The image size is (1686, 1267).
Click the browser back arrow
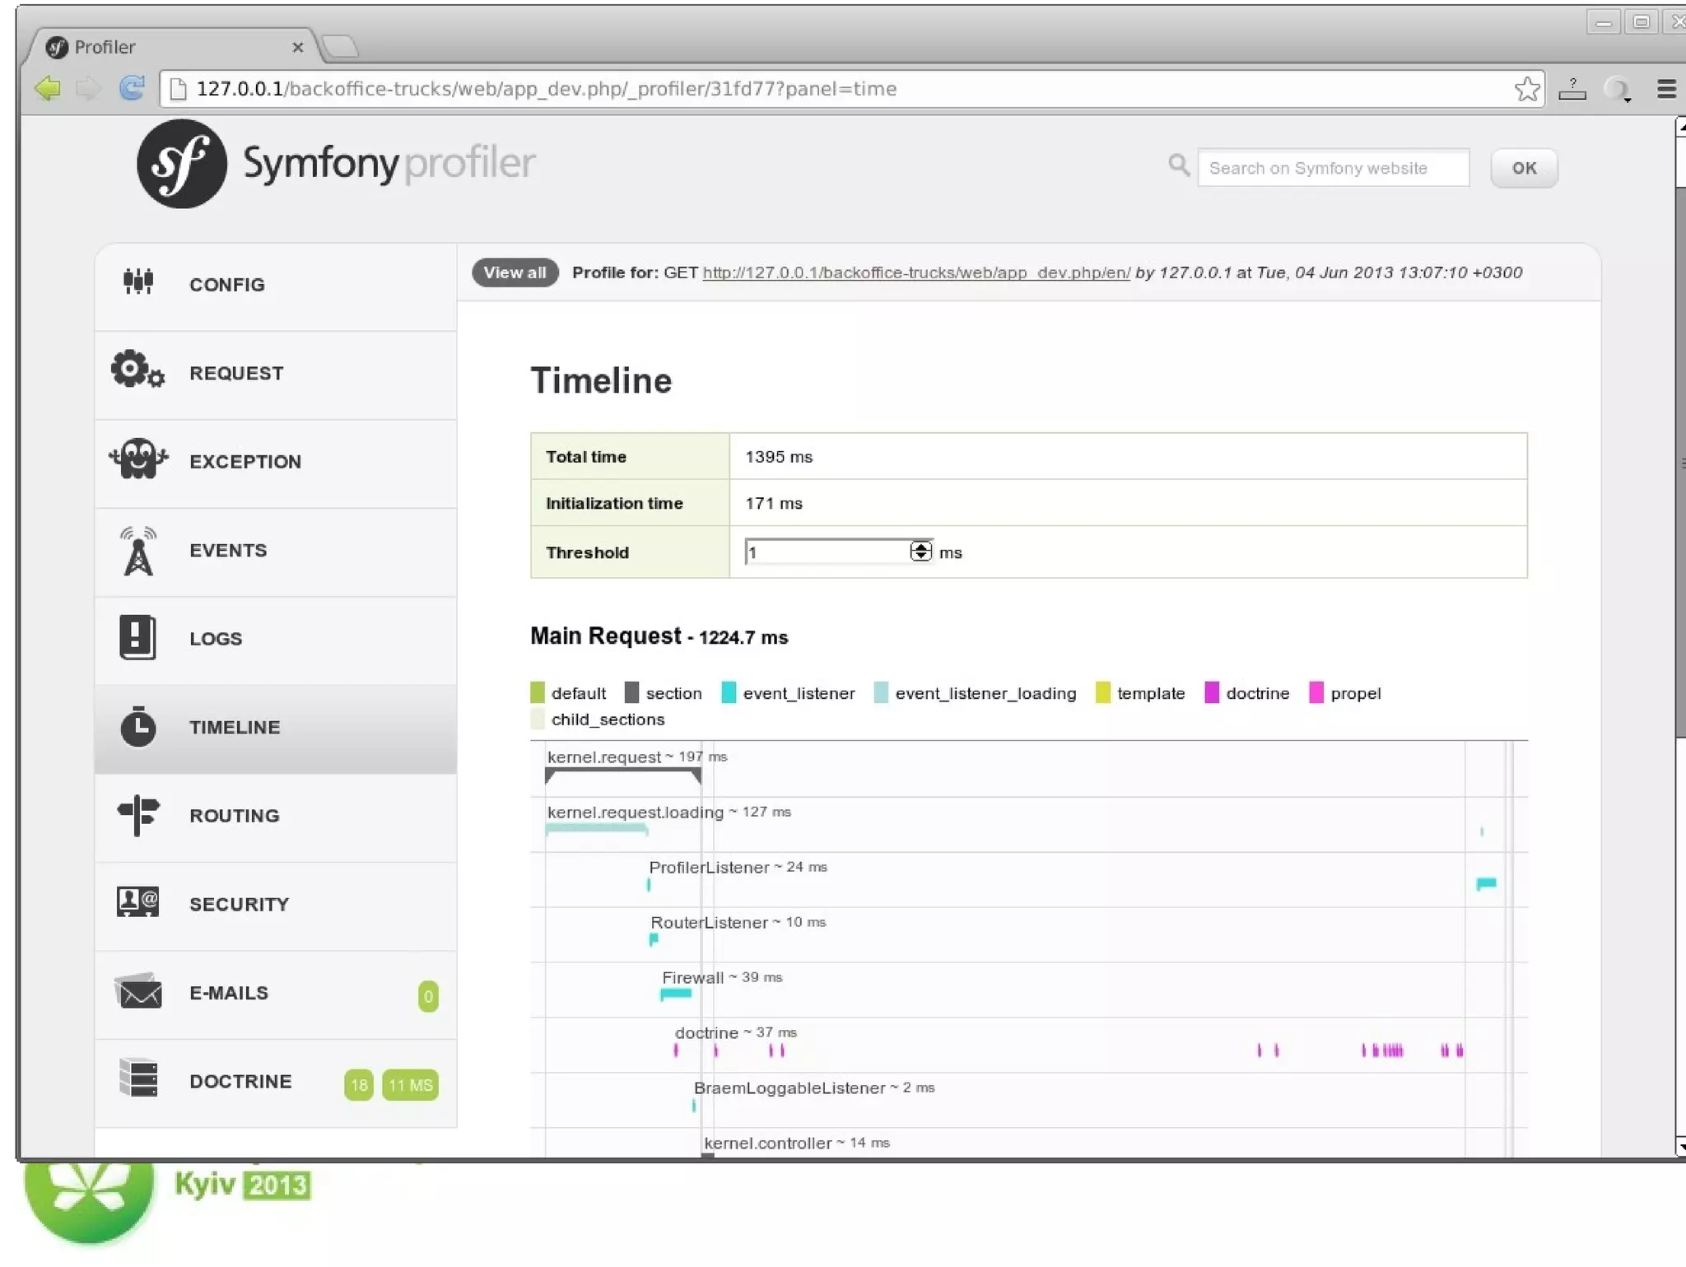pos(49,88)
